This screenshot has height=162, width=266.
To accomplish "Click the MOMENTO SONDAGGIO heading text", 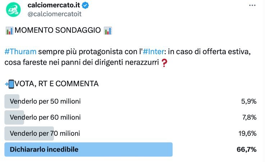I will tap(58, 31).
